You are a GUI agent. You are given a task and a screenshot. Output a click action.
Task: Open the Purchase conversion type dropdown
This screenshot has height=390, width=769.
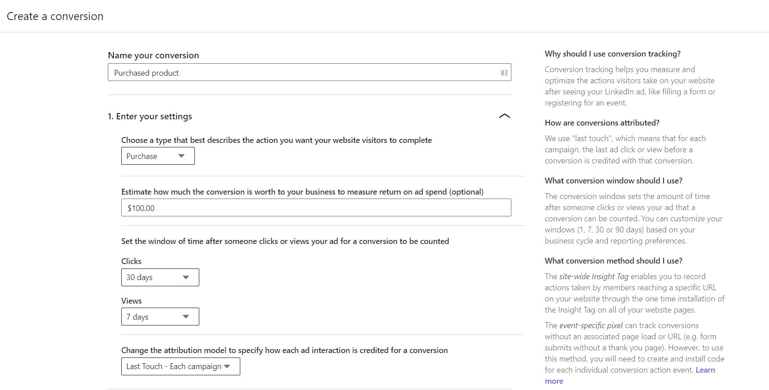point(158,156)
